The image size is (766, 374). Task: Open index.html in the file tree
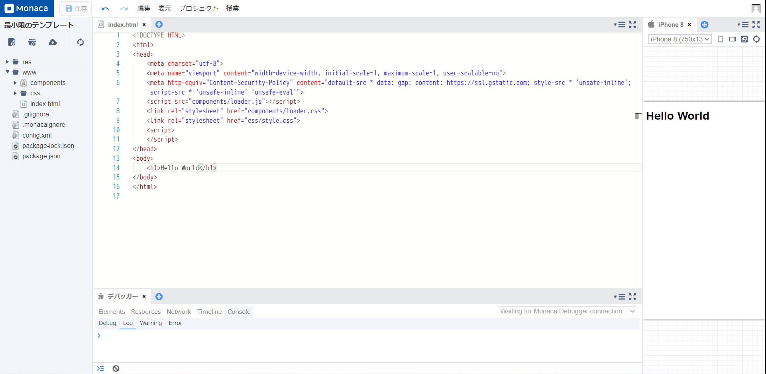pyautogui.click(x=45, y=104)
